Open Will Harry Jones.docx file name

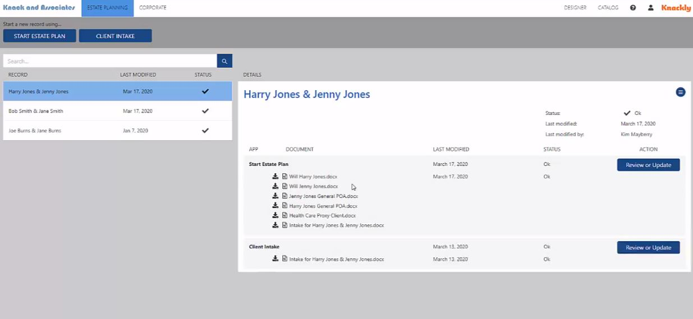click(x=313, y=177)
